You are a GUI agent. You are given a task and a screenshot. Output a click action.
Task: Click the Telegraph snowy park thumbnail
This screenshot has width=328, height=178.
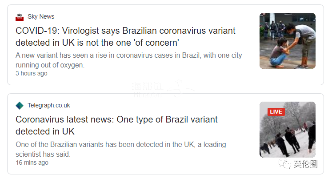pos(288,130)
